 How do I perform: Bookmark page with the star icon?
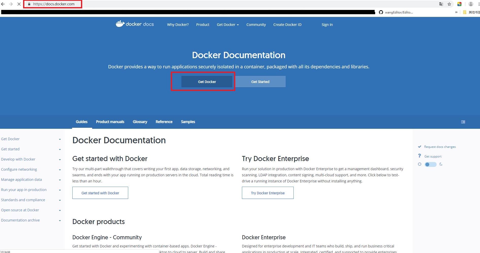pos(449,4)
